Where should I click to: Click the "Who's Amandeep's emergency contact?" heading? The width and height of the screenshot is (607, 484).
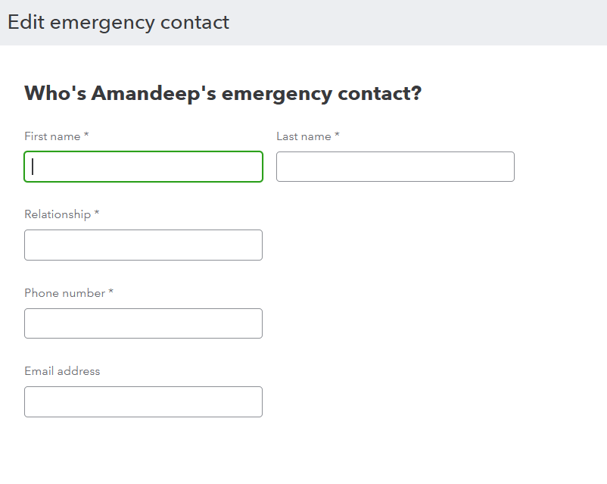coord(223,94)
